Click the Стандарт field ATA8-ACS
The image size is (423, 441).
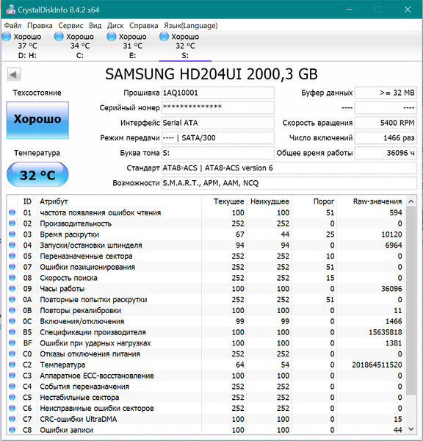(289, 168)
